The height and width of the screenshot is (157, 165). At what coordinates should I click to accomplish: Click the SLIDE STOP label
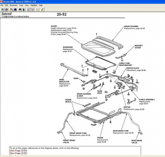point(100,92)
